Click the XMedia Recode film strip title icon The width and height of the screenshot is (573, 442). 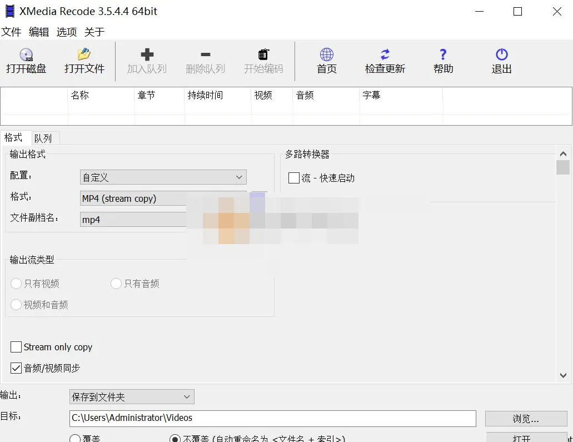pos(10,11)
